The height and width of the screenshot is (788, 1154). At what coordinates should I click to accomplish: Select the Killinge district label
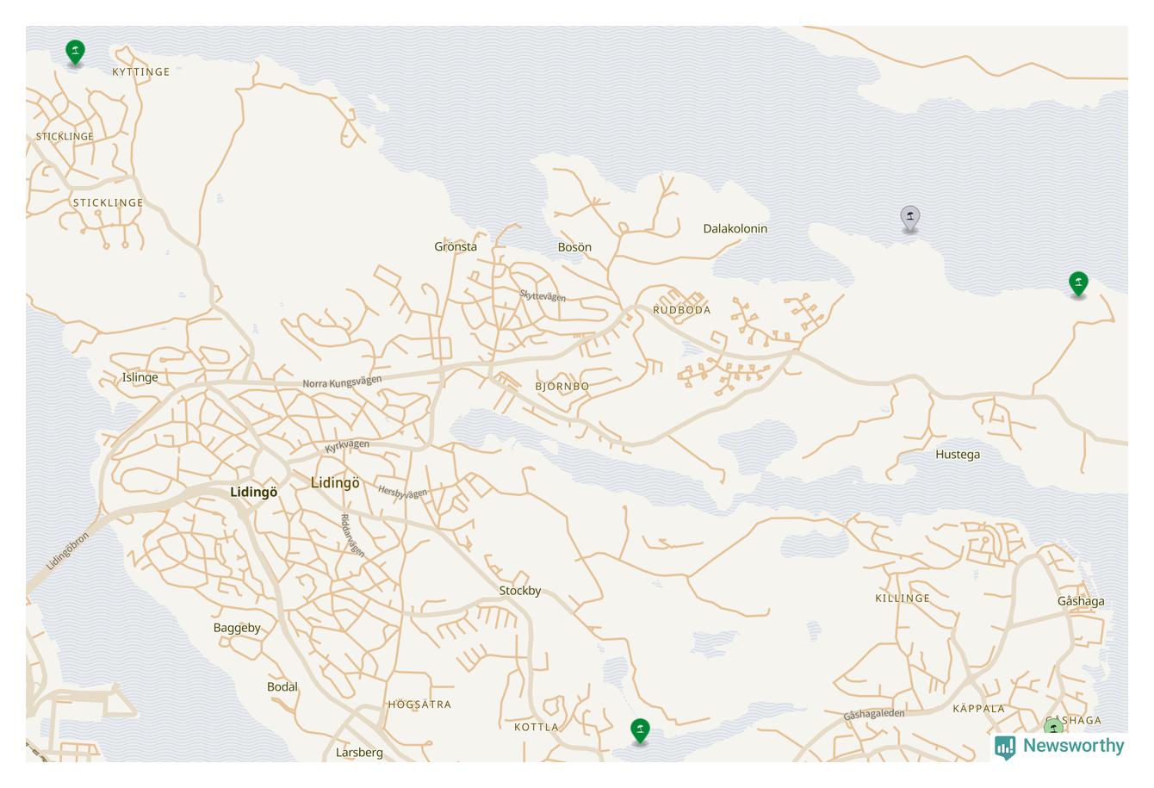tap(903, 599)
